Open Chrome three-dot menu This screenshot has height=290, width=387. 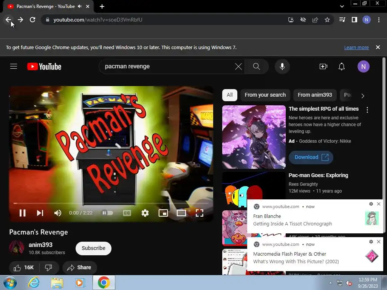click(379, 20)
